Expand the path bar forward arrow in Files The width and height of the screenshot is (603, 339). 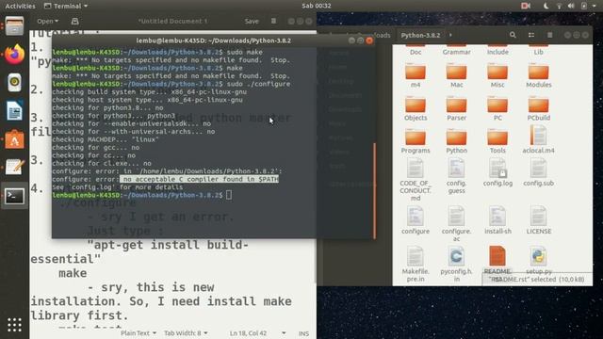(x=450, y=35)
